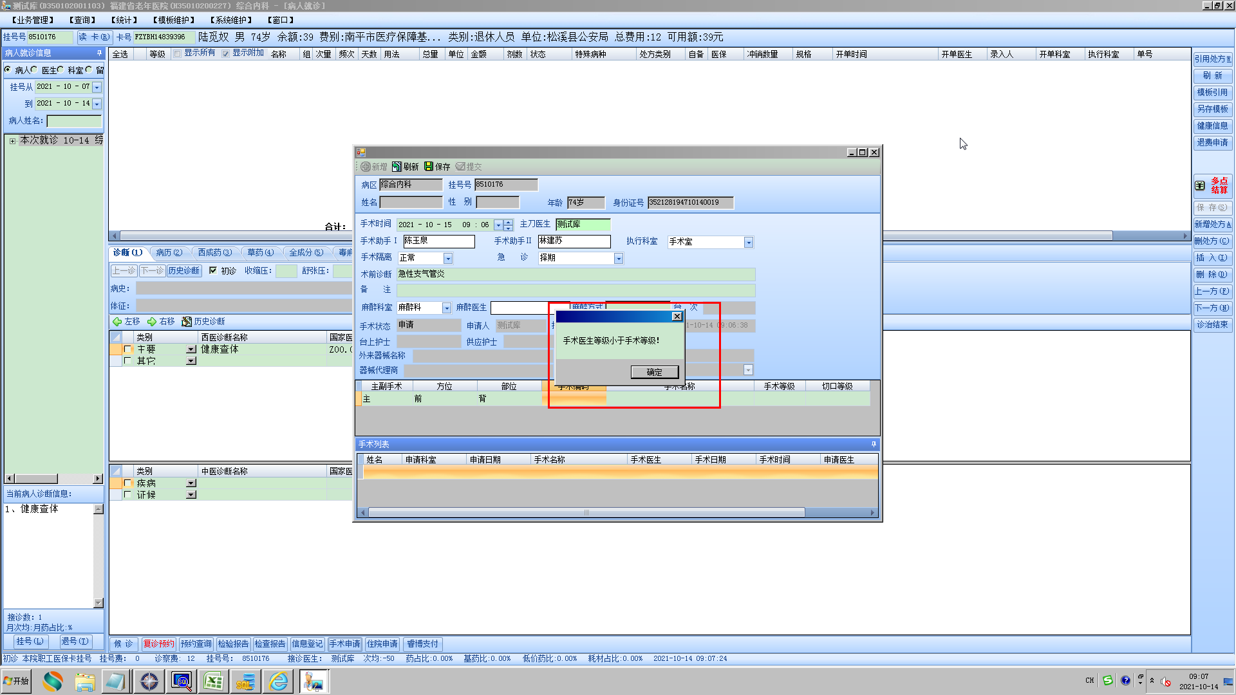Image resolution: width=1236 pixels, height=695 pixels.
Task: Uncheck the 显示附加 checkbox
Action: [x=226, y=53]
